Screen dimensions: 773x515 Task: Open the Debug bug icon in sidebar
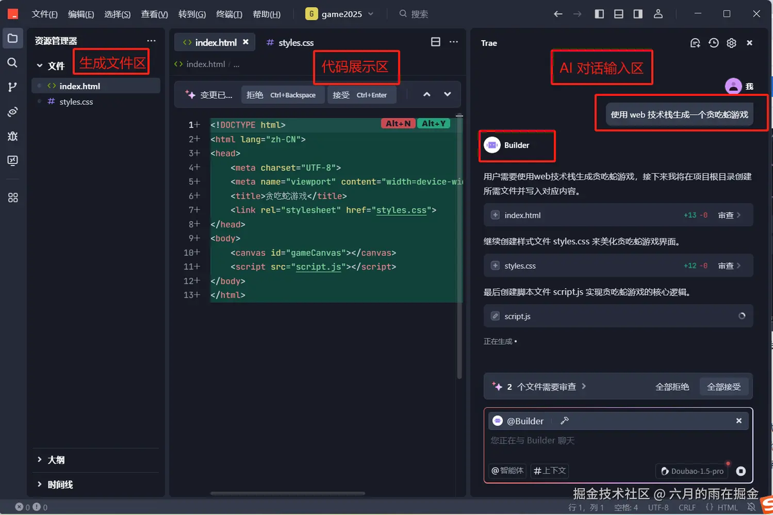(12, 136)
